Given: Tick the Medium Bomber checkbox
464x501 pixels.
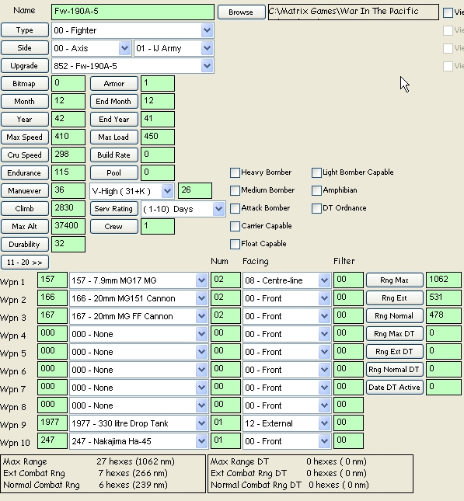Looking at the screenshot, I should tap(235, 191).
